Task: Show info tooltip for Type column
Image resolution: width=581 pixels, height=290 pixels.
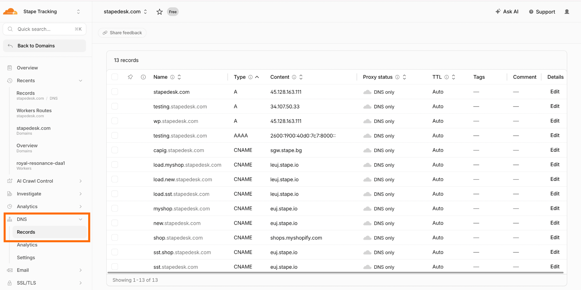Action: click(x=250, y=77)
